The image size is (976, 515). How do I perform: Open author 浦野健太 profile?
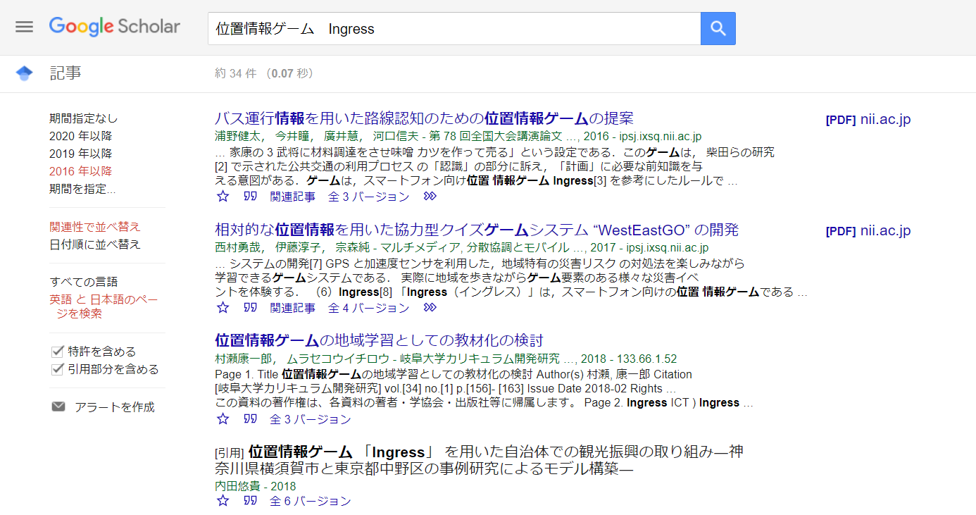(237, 137)
